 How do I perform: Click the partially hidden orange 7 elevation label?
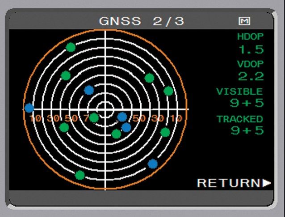click(86, 119)
